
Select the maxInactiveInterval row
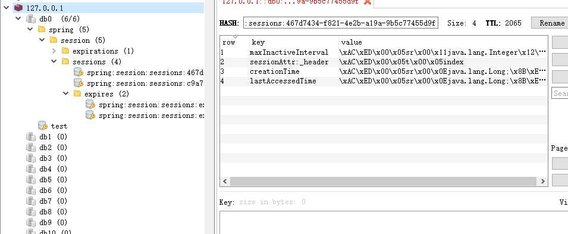384,52
